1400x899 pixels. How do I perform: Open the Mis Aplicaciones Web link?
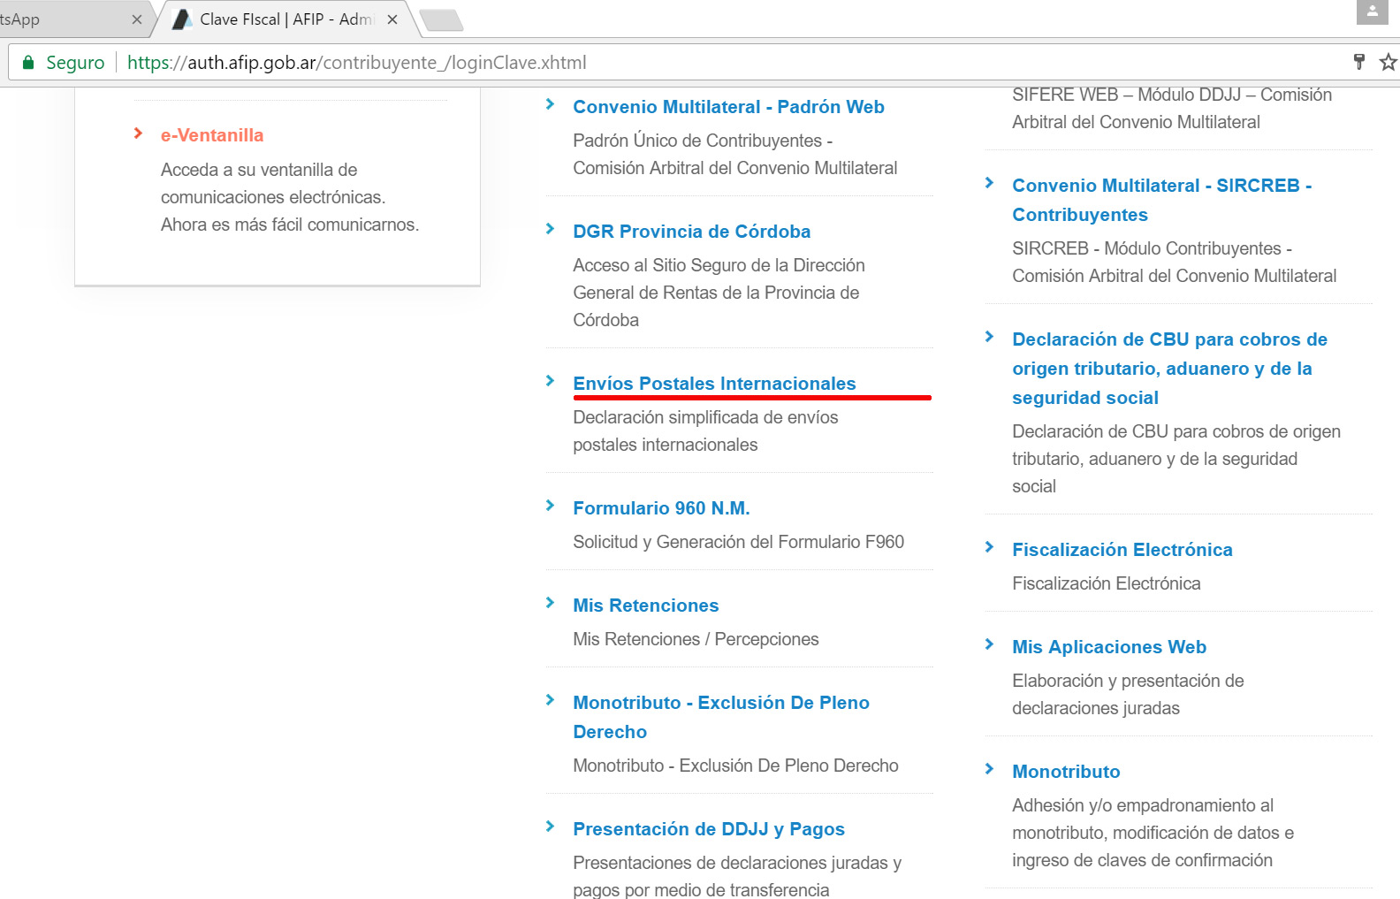pyautogui.click(x=1109, y=647)
